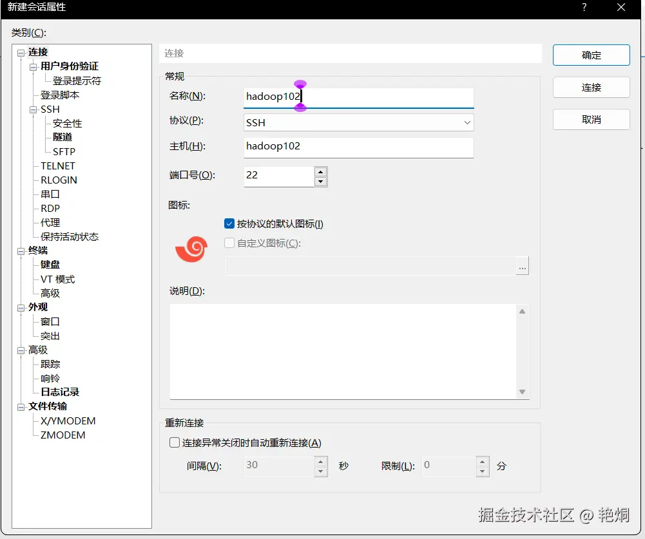The height and width of the screenshot is (539, 645).
Task: Open the 代理 settings page
Action: coord(52,222)
